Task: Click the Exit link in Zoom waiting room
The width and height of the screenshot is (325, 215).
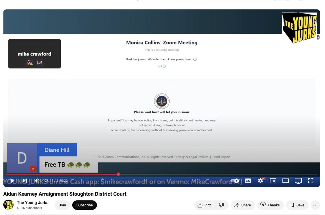Action: (162, 66)
